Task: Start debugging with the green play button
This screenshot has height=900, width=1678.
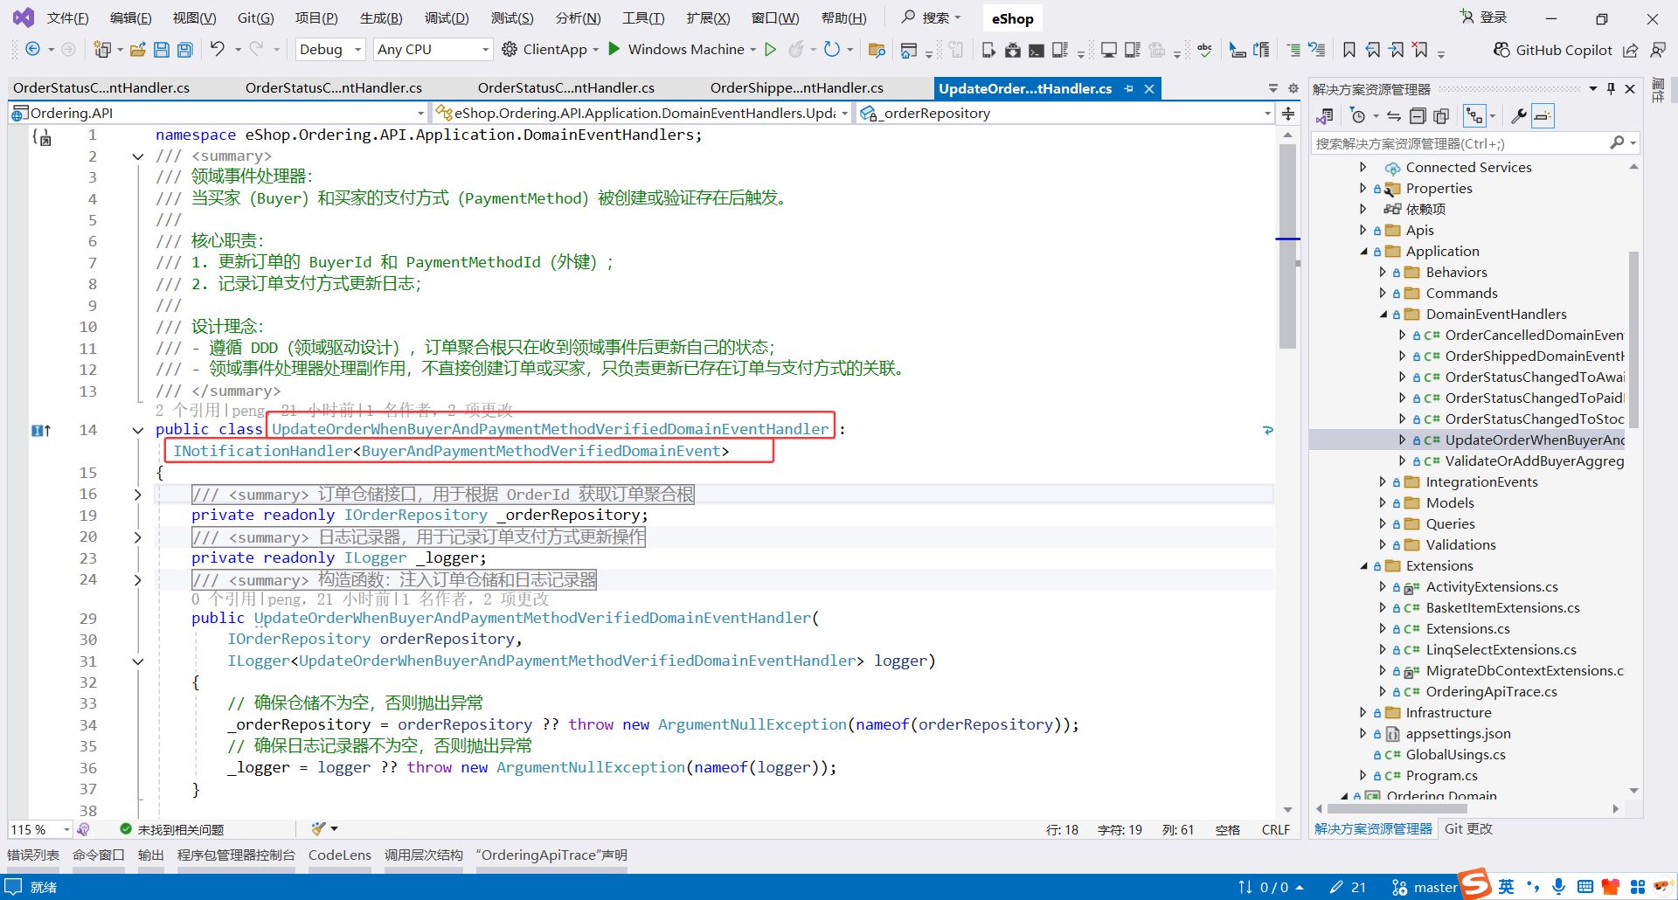Action: pos(614,49)
